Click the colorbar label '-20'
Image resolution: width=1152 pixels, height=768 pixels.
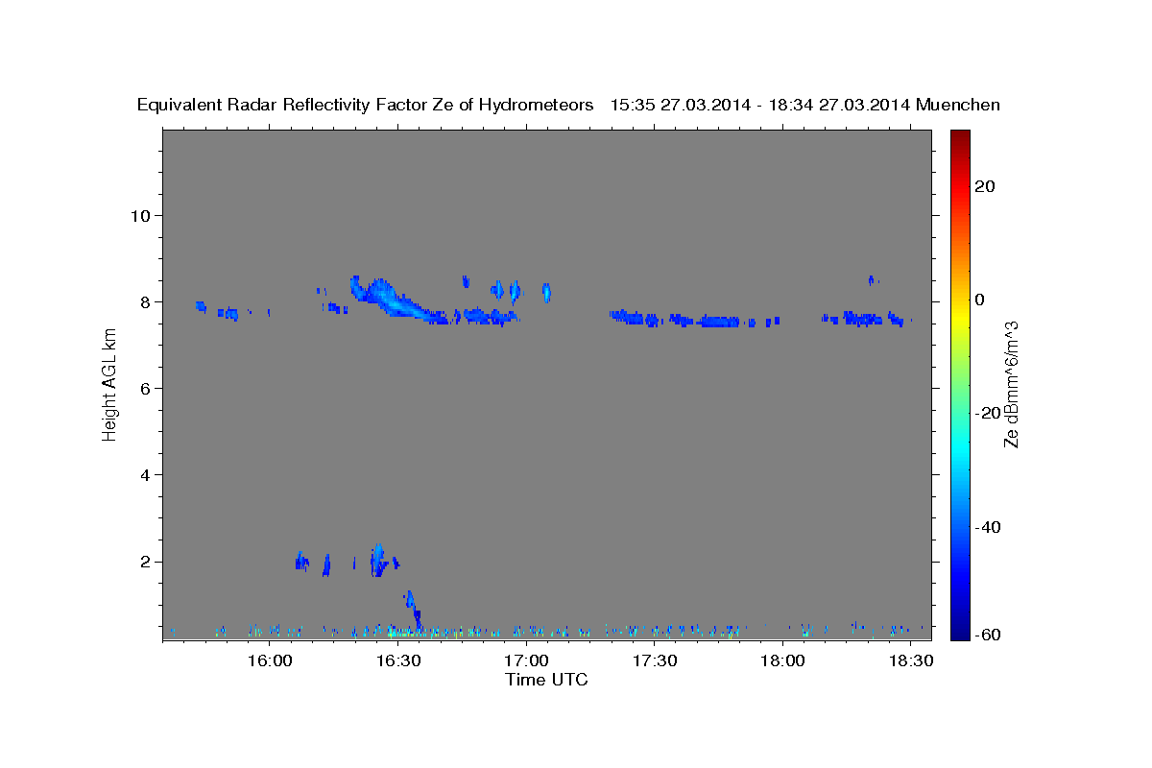[988, 413]
